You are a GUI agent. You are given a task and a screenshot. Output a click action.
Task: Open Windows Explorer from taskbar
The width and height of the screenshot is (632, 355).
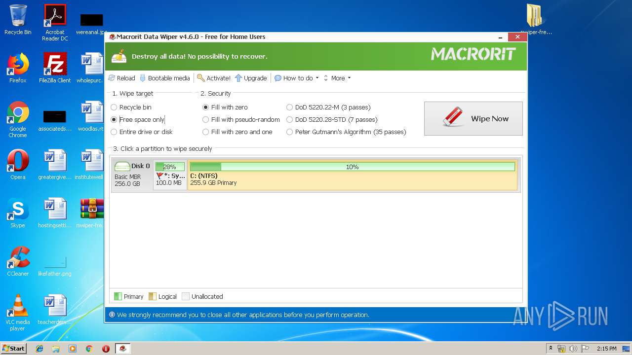[x=56, y=349]
